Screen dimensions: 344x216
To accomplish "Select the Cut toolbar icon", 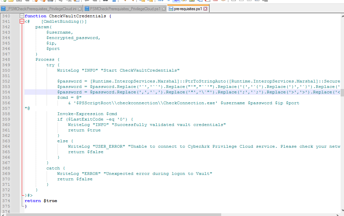I will (x=60, y=2).
